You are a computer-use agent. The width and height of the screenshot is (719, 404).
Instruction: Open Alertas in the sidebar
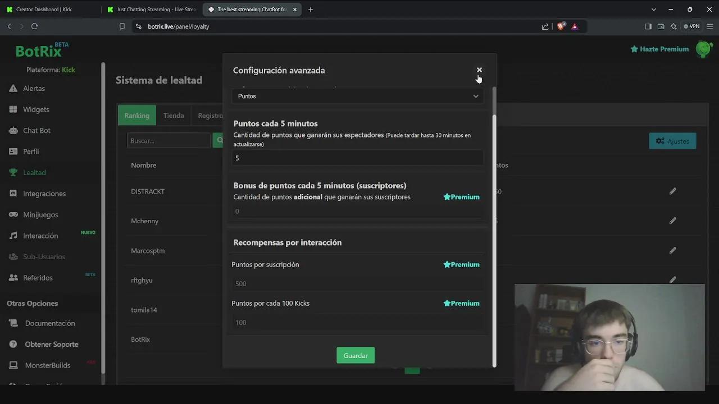coord(34,89)
